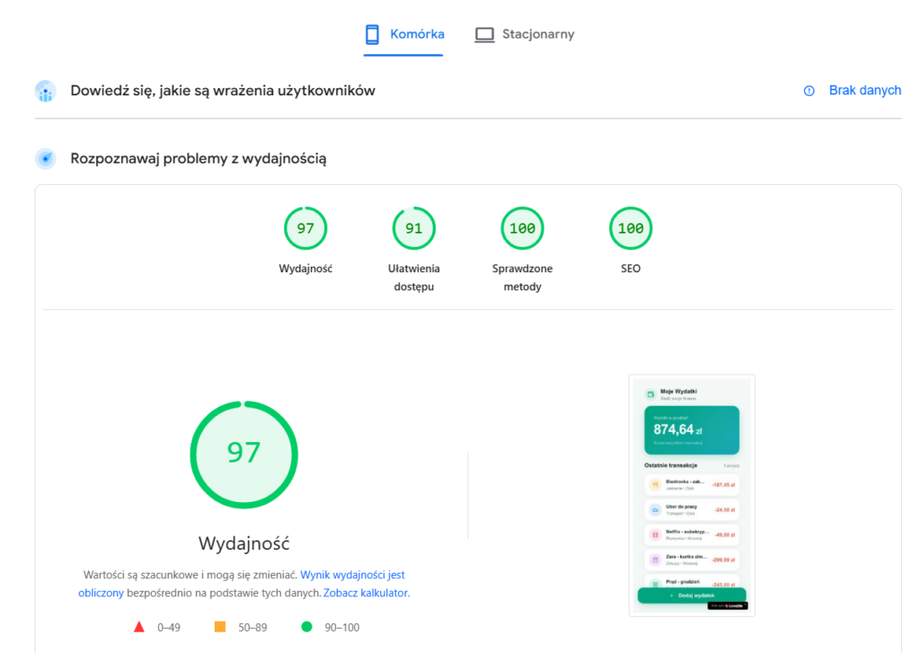Click the Brak danych link
This screenshot has height=653, width=920.
click(865, 90)
